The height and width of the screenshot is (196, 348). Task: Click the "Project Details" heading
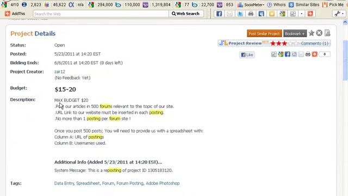(x=33, y=34)
